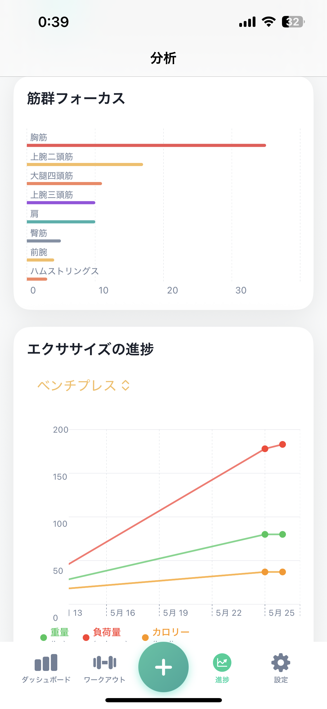The height and width of the screenshot is (709, 327).
Task: Tap the purple 上腕三頭筋 bar
Action: click(61, 202)
